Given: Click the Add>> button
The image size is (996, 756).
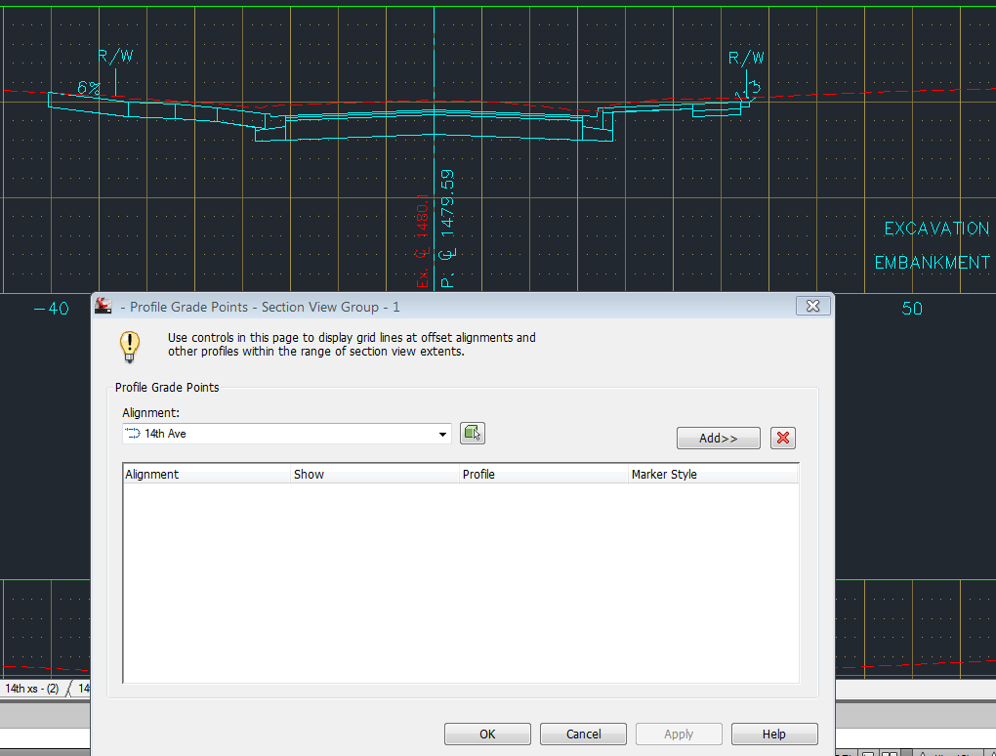Looking at the screenshot, I should point(718,438).
